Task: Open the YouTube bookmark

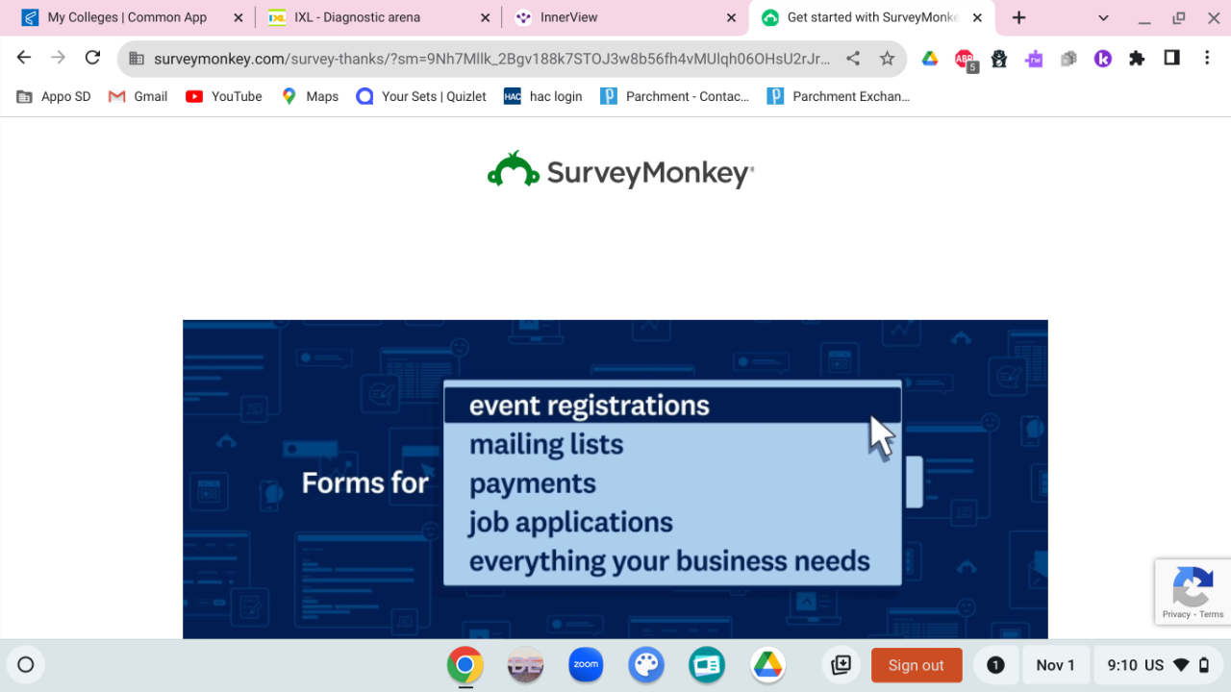Action: (x=224, y=96)
